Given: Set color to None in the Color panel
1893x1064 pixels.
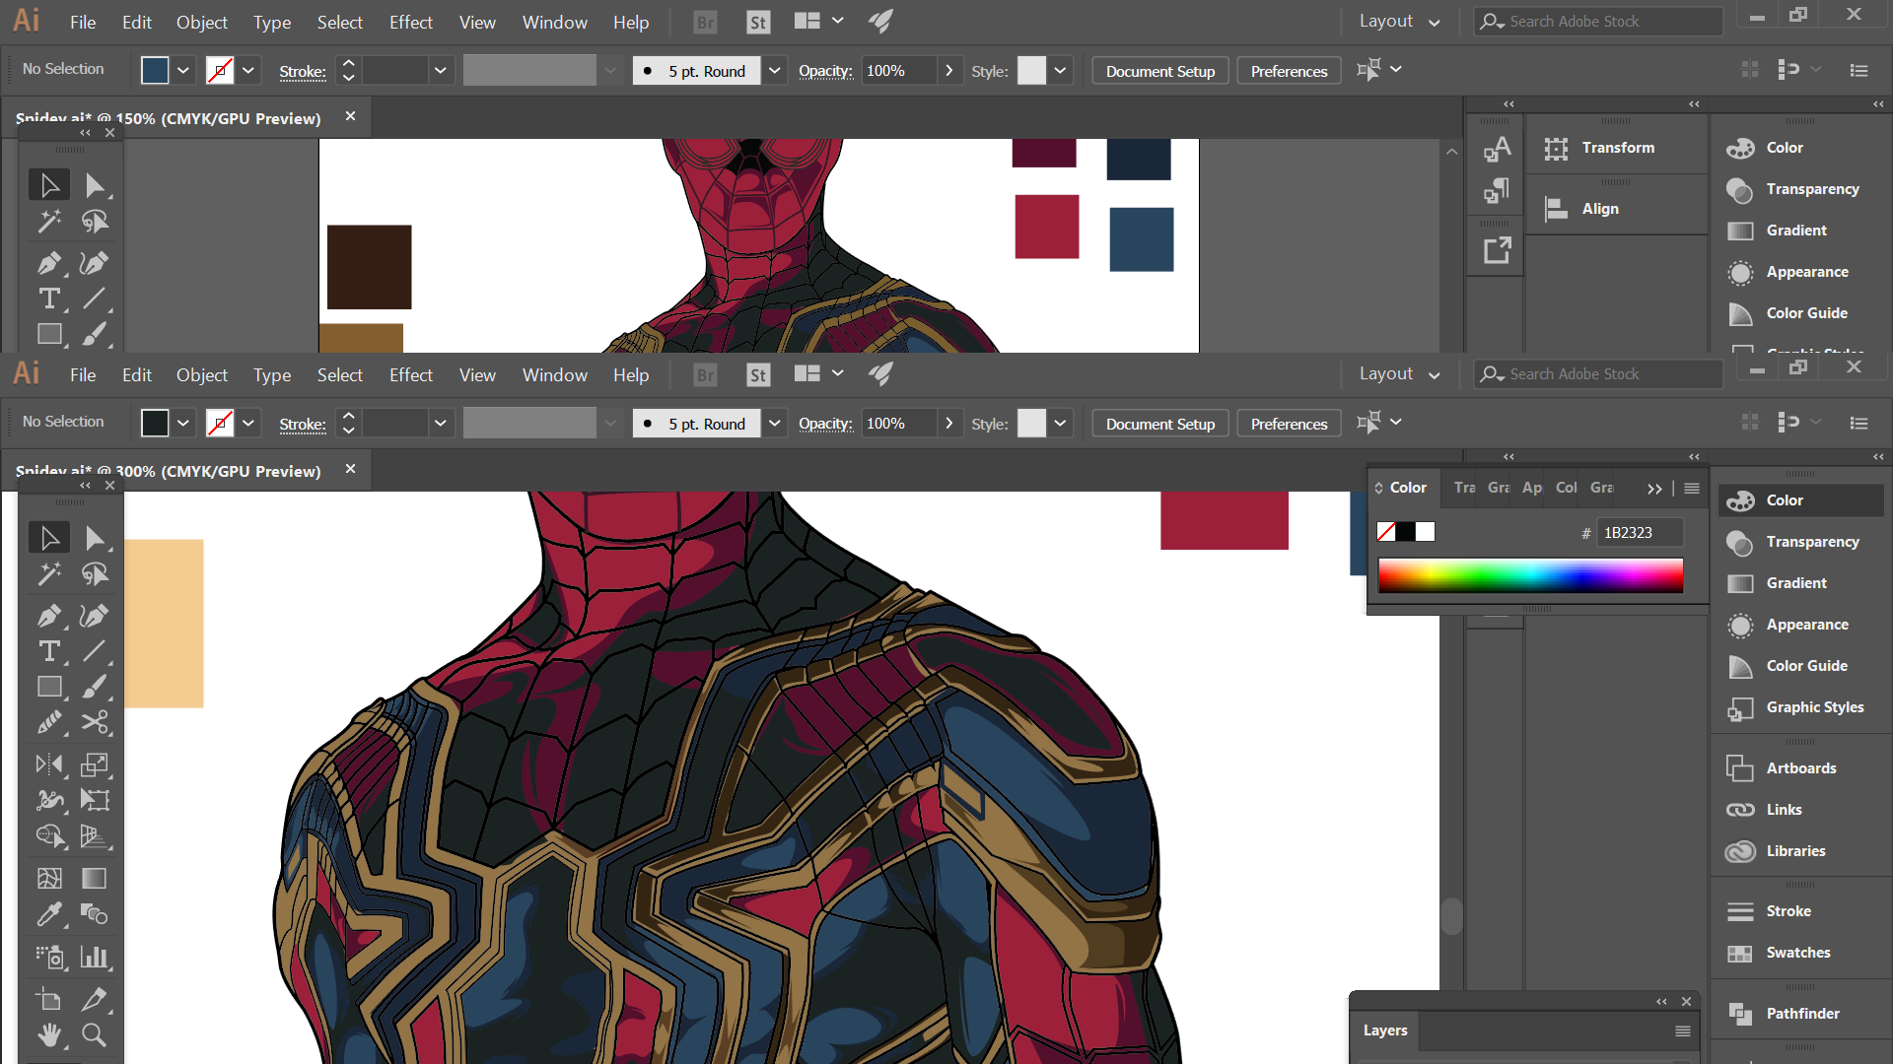Looking at the screenshot, I should coord(1386,532).
